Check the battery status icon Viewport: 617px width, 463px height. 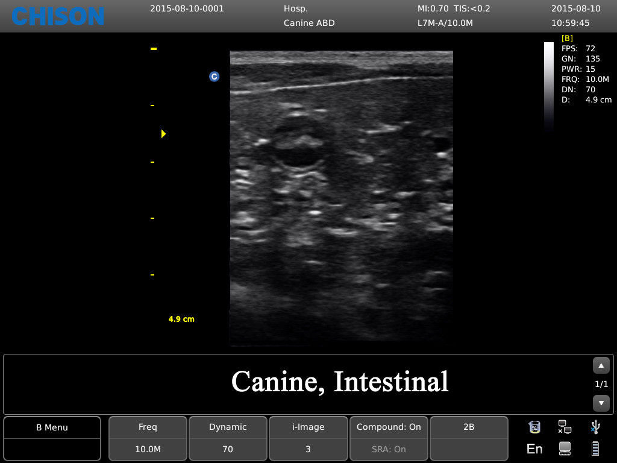pyautogui.click(x=595, y=449)
